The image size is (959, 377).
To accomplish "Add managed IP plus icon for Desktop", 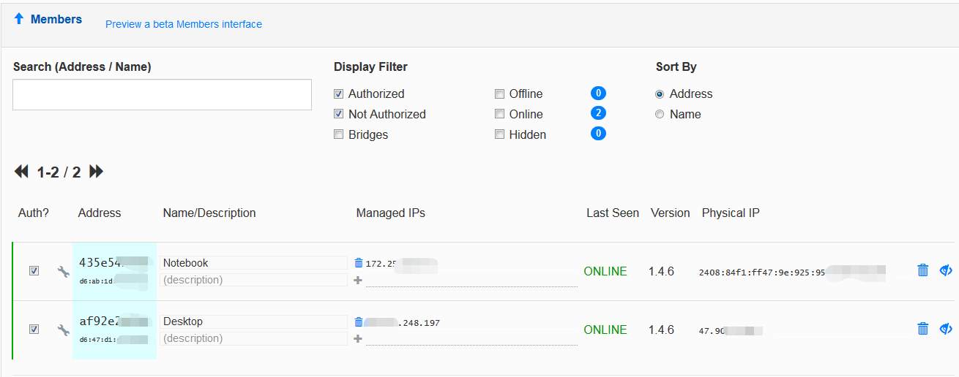I will [x=358, y=338].
